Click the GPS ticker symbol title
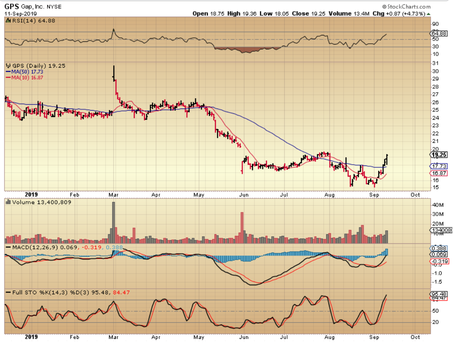This screenshot has width=454, height=344. [12, 6]
